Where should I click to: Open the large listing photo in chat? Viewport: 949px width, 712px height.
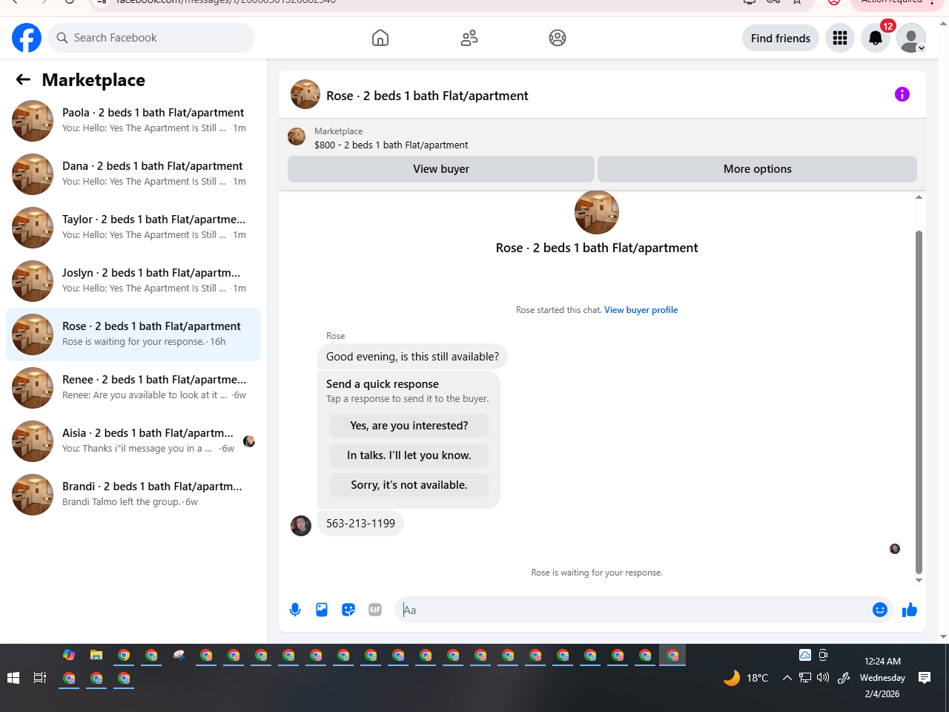[597, 213]
